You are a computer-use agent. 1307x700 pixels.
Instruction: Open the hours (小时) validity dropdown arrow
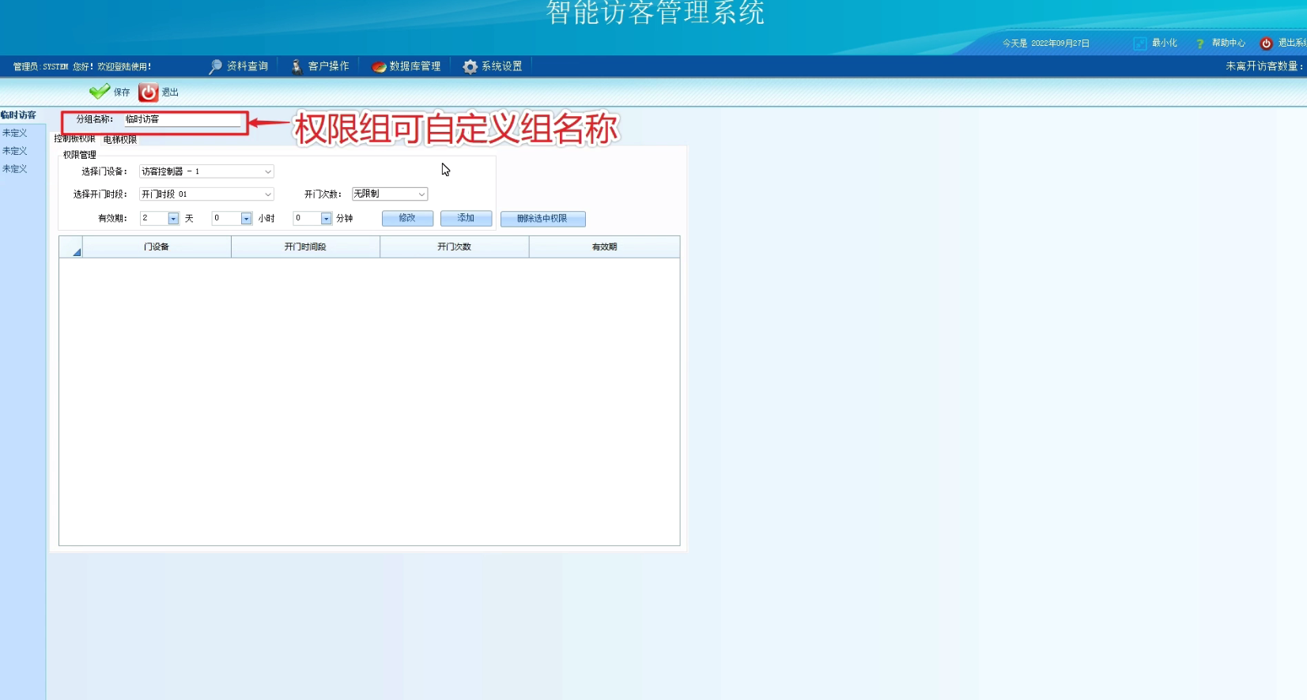[x=246, y=219]
